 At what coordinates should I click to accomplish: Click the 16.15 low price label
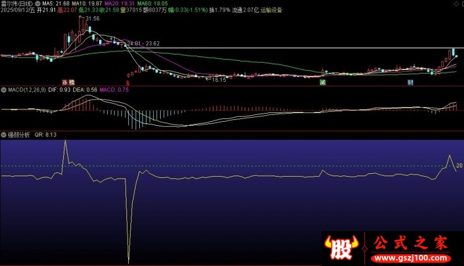tap(218, 79)
